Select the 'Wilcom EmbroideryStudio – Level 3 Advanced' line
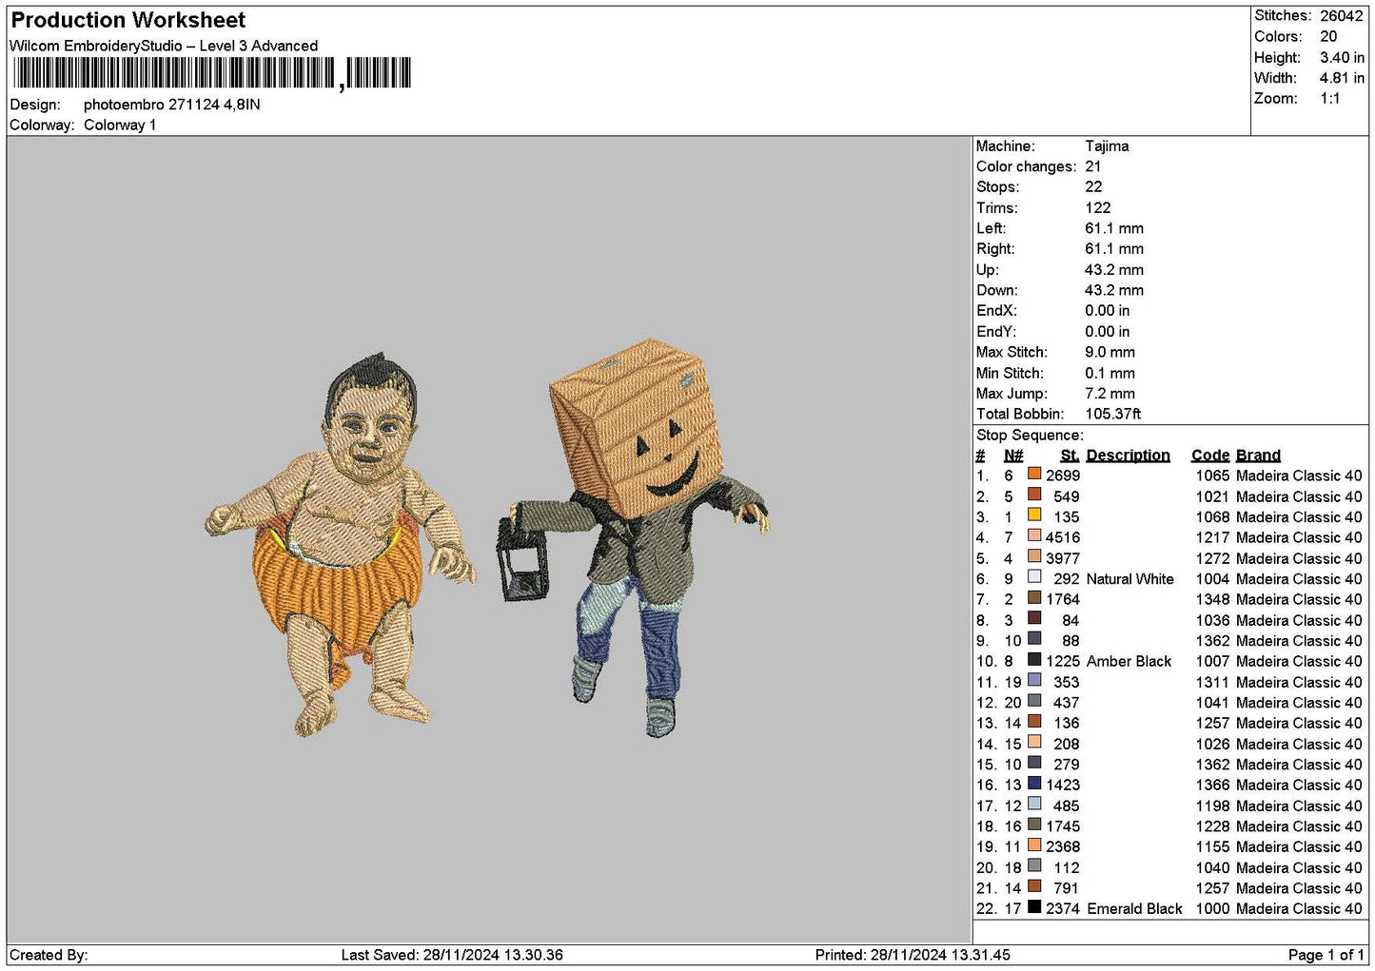 click(164, 46)
